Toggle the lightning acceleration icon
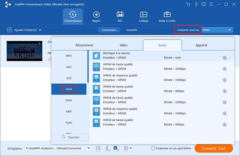 [x=107, y=148]
